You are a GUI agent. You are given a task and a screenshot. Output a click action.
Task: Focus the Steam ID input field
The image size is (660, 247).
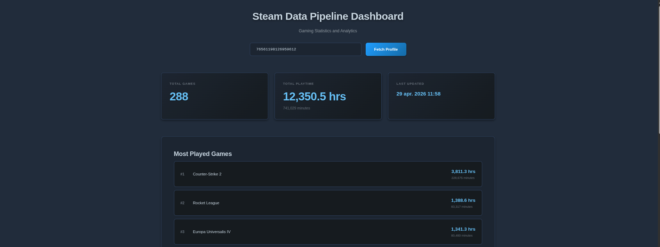305,49
